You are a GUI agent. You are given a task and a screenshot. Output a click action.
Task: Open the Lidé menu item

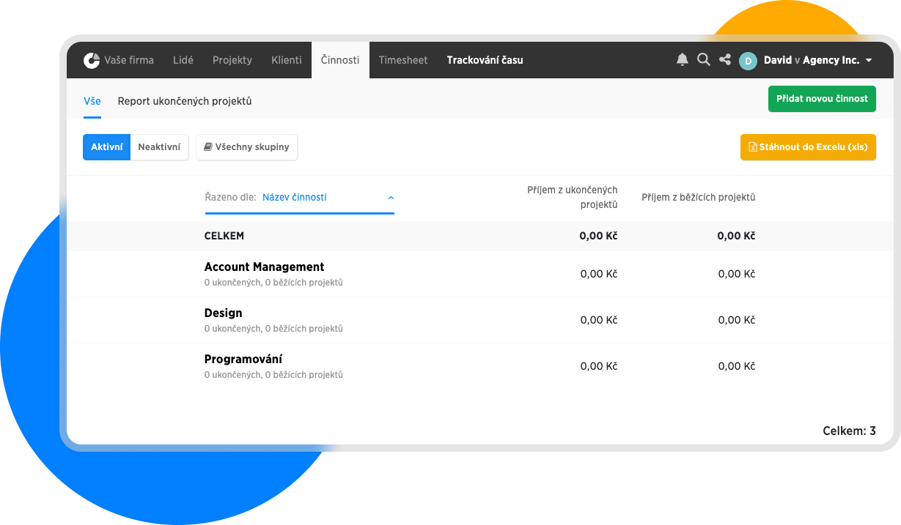[183, 60]
